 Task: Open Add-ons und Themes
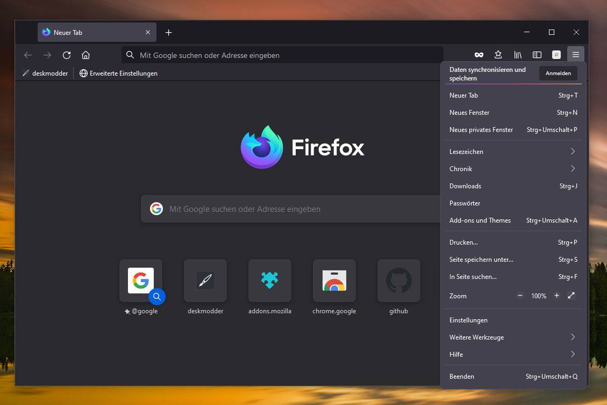[x=513, y=220]
